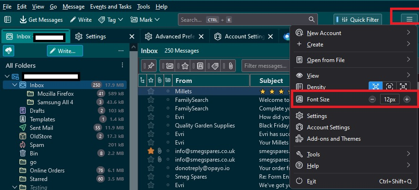Filter messages by tag icon
The width and height of the screenshot is (419, 190).
click(215, 66)
